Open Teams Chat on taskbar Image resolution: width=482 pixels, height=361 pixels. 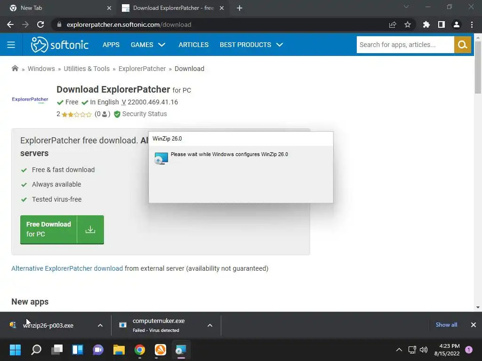(98, 350)
